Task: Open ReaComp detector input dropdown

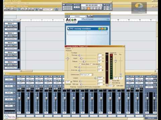Action: point(87,75)
